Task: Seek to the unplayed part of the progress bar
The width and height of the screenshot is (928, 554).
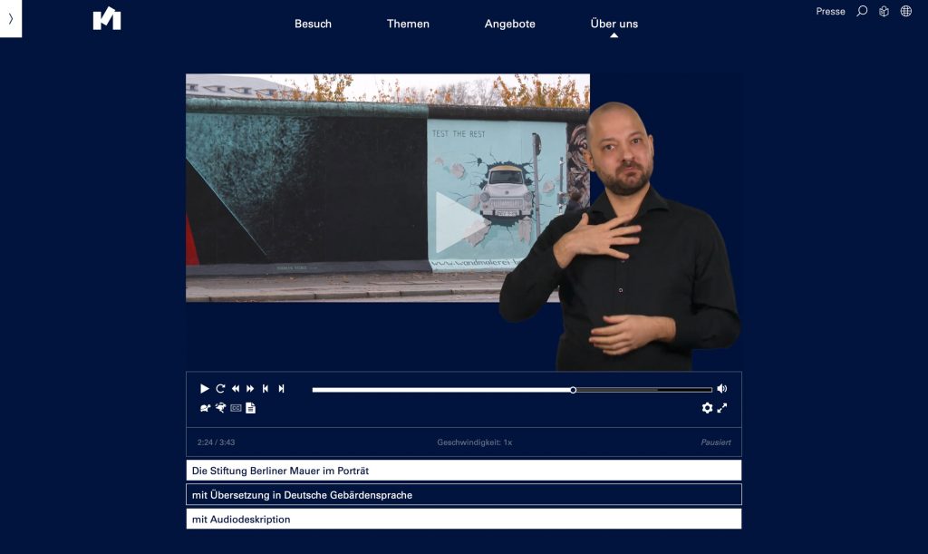Action: pyautogui.click(x=643, y=390)
